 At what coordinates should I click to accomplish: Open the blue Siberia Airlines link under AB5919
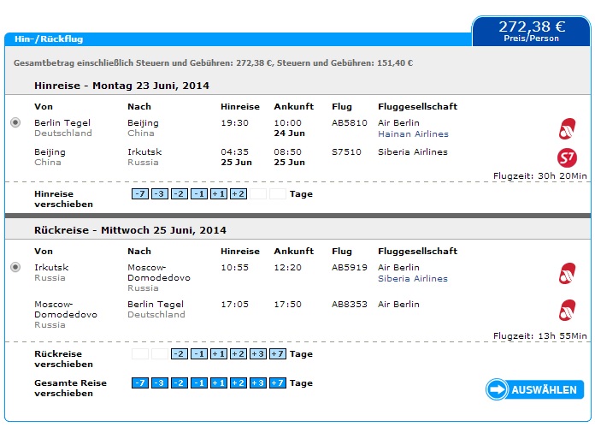click(412, 279)
